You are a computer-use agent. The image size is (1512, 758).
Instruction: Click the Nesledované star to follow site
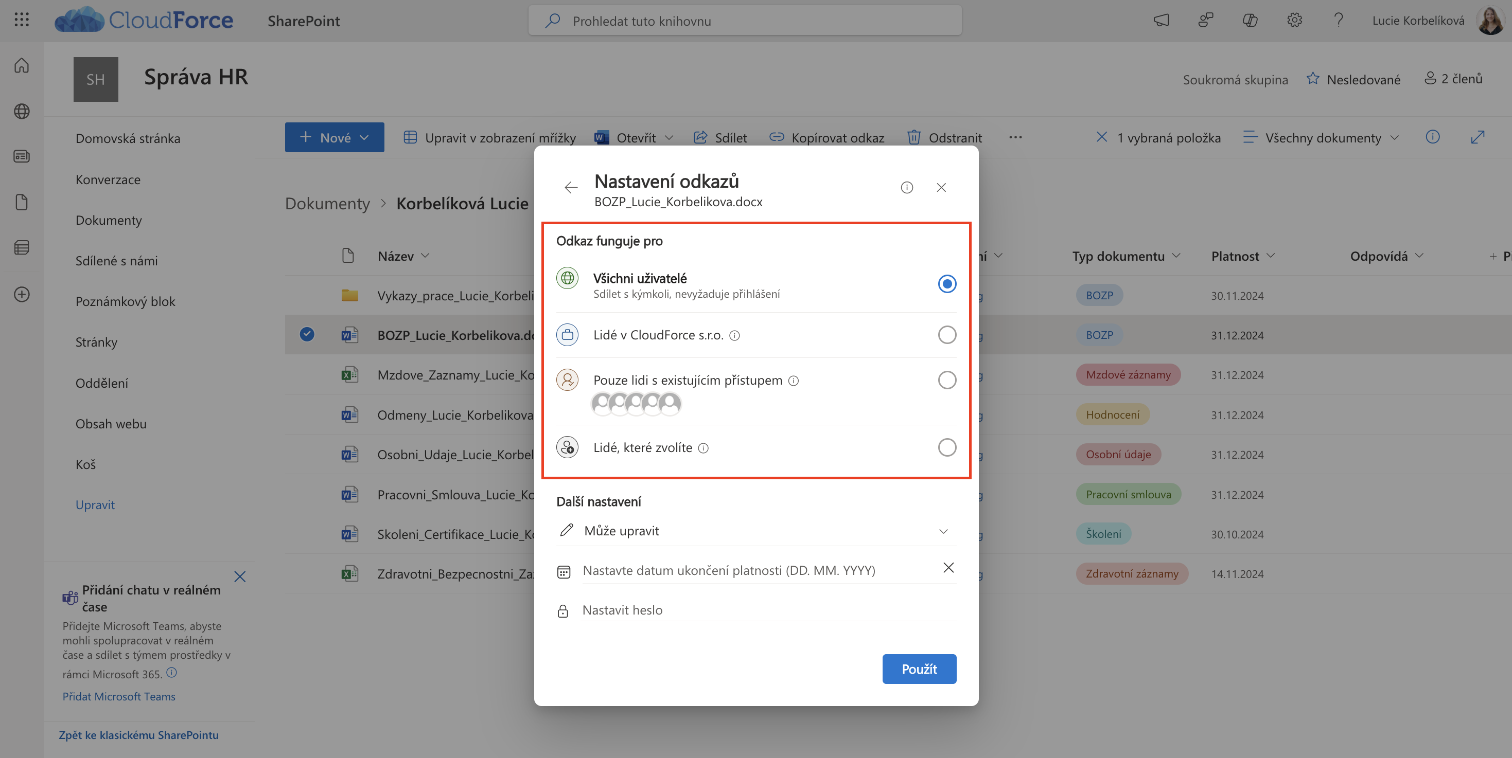pos(1313,79)
